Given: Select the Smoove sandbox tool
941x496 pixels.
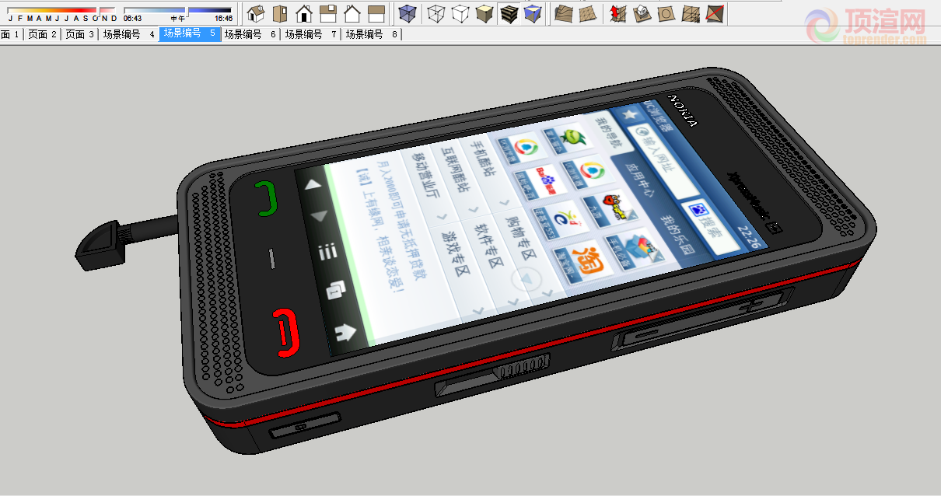Looking at the screenshot, I should click(x=618, y=13).
